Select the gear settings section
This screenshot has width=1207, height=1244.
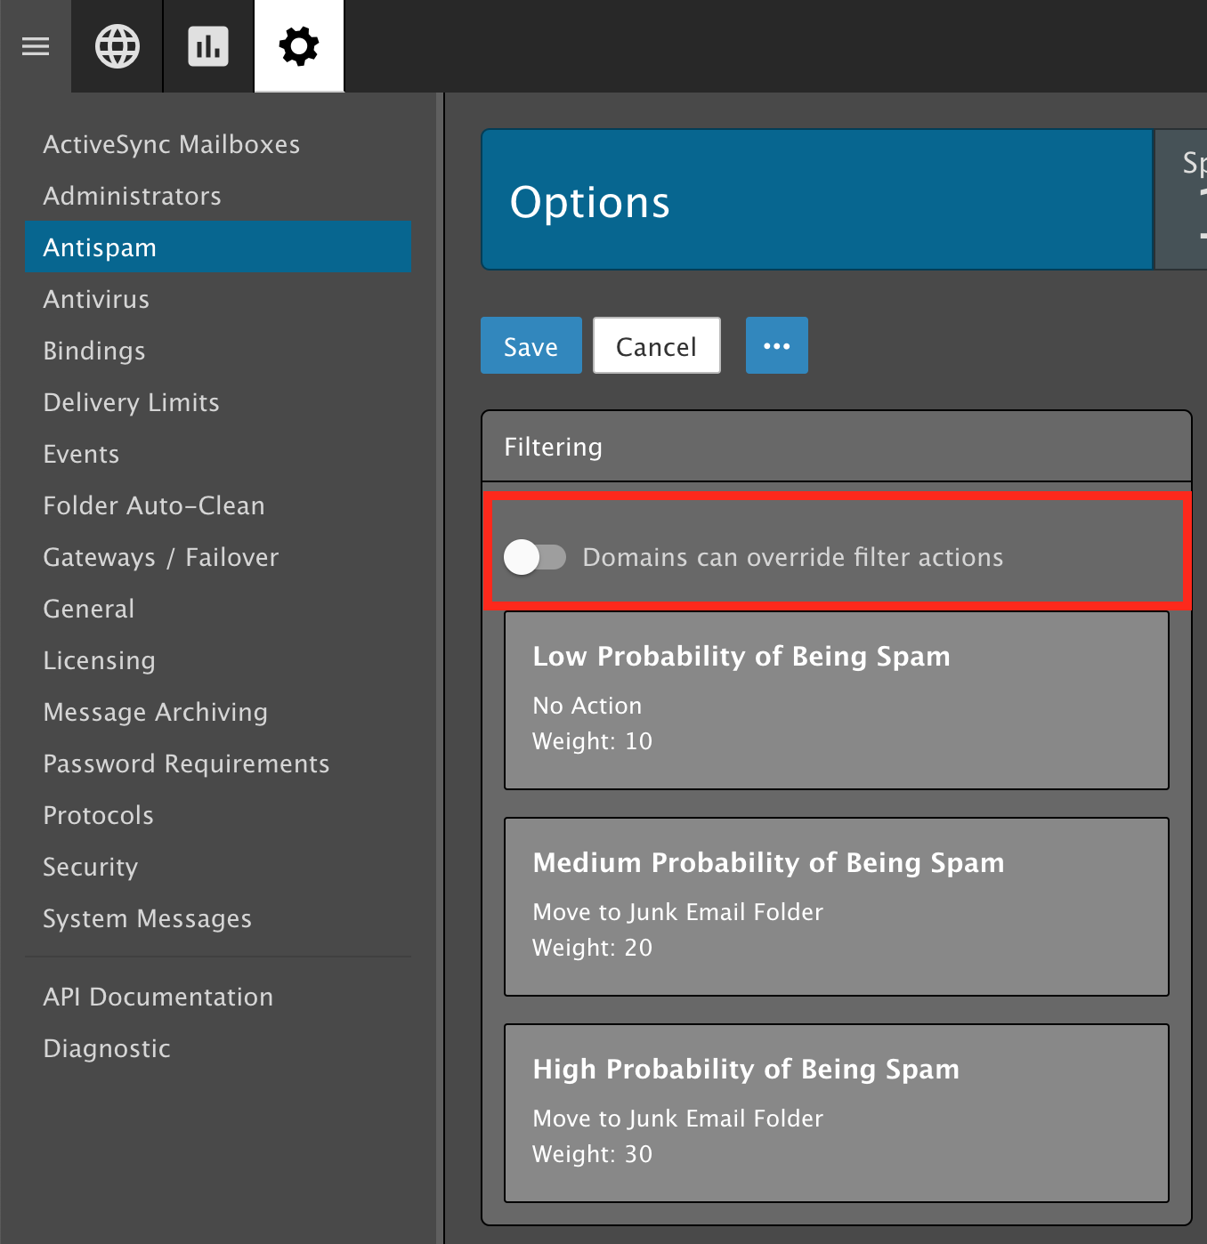(299, 46)
